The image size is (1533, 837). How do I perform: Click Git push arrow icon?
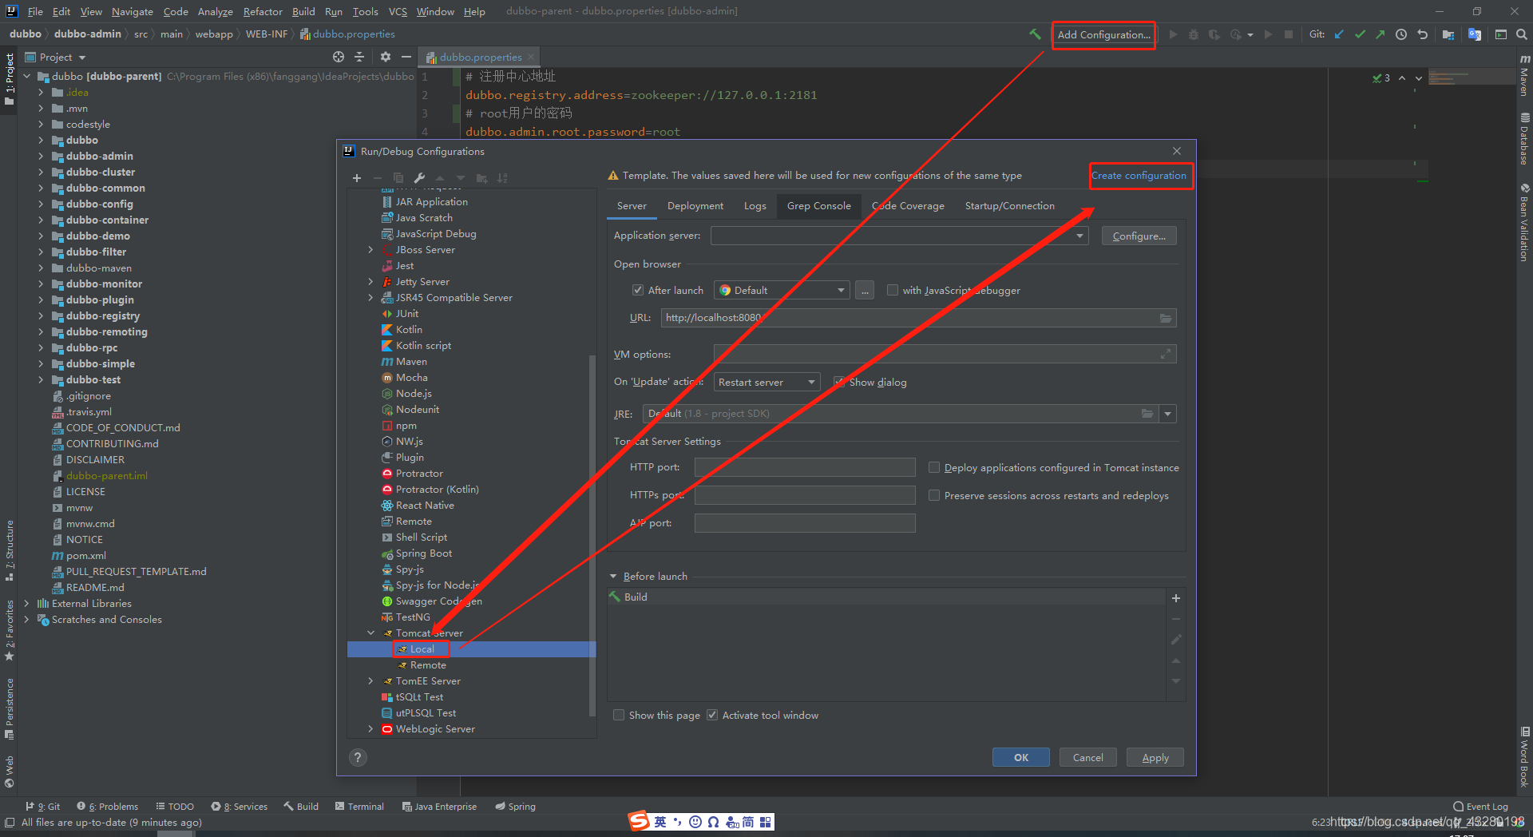1380,34
